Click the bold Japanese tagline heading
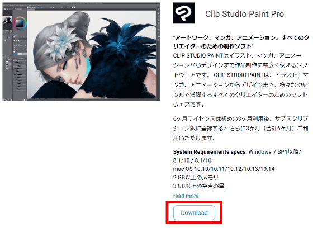 point(241,42)
